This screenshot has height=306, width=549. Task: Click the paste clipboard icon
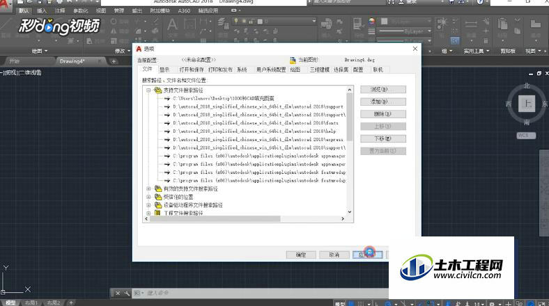pyautogui.click(x=503, y=24)
